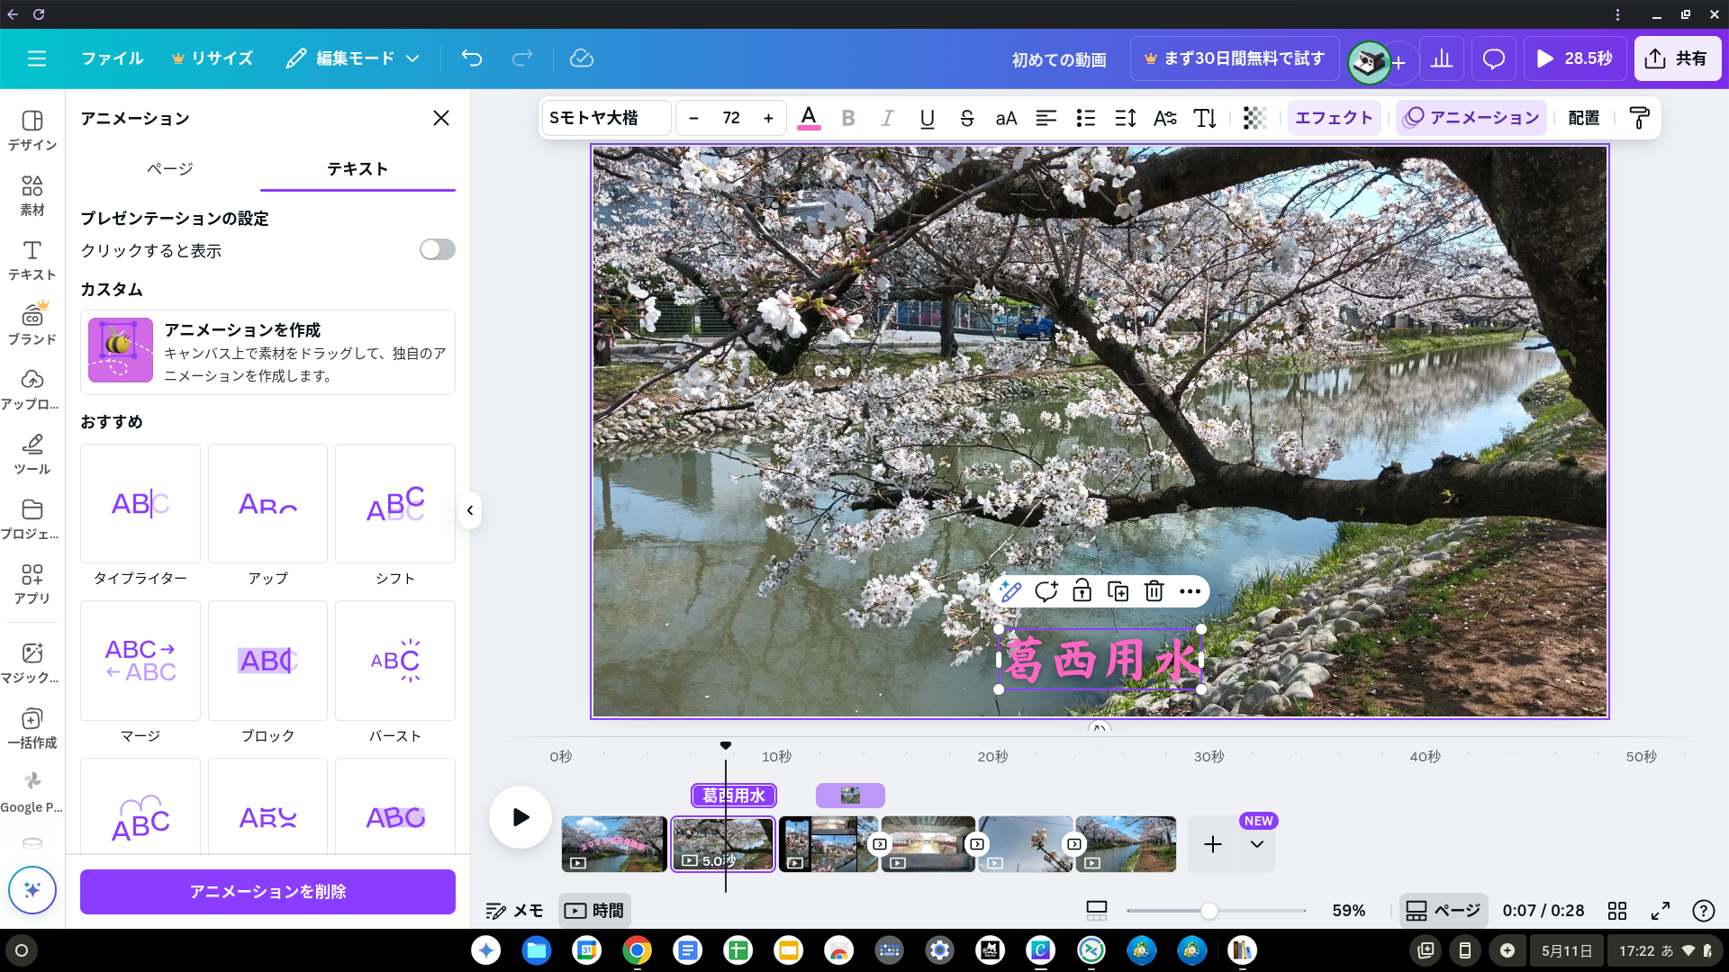Expand the add page options chevron

click(x=1257, y=844)
